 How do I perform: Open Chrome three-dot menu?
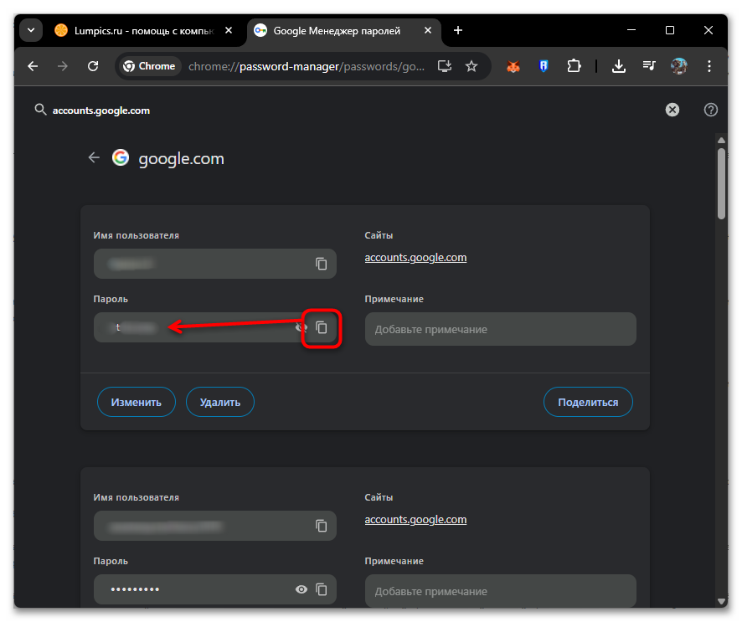point(709,66)
